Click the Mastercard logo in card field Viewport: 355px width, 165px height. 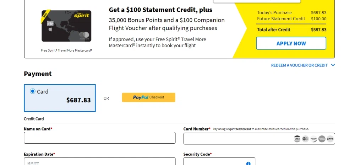click(305, 139)
